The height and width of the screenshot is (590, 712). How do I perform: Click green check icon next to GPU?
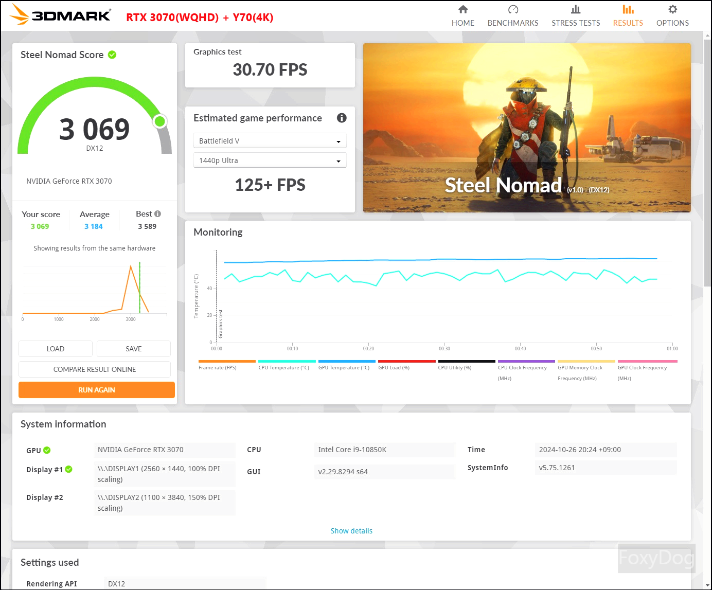pyautogui.click(x=47, y=450)
